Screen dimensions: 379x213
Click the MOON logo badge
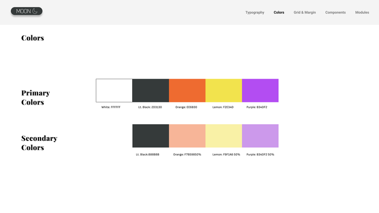(x=27, y=11)
